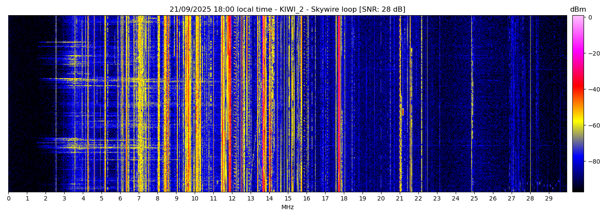Click the MHz x-axis label
Viewport: 607px width, 217px height.
click(287, 207)
